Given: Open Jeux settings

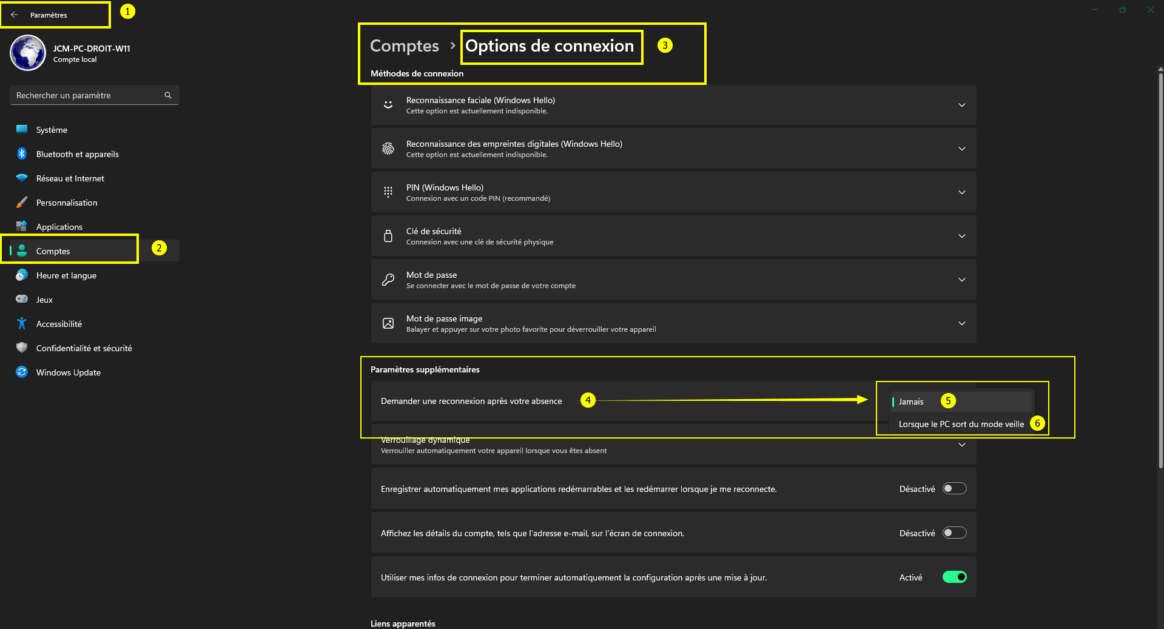Looking at the screenshot, I should 95,300.
